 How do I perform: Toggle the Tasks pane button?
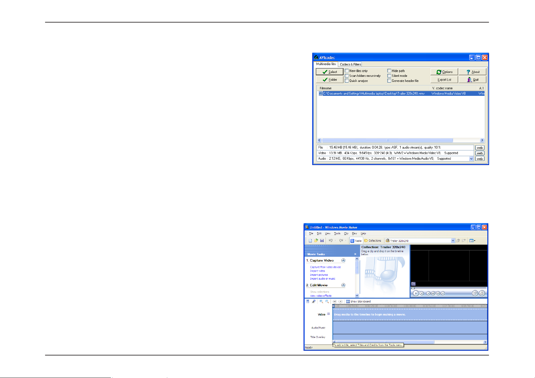click(356, 241)
